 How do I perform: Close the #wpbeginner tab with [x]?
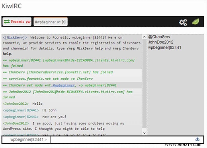[64, 22]
